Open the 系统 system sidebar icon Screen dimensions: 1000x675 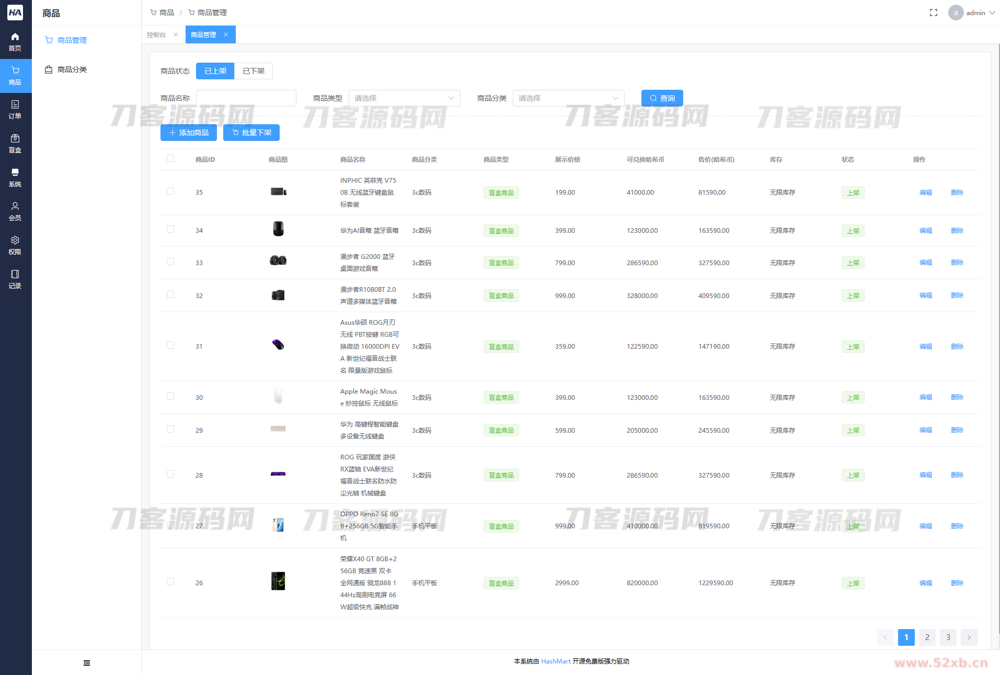coord(15,177)
